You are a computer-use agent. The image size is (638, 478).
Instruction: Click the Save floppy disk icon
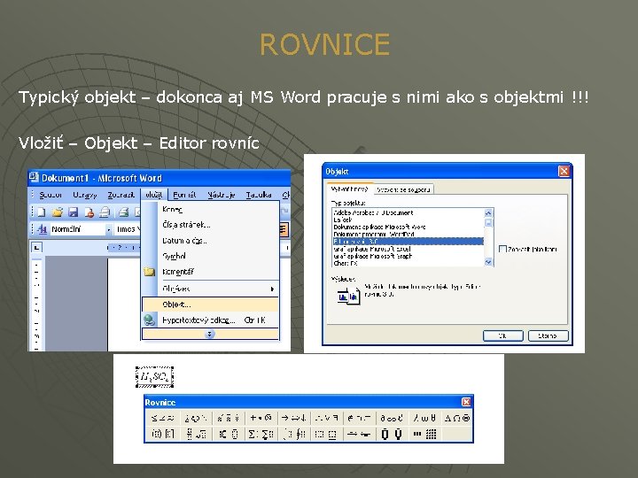point(73,212)
